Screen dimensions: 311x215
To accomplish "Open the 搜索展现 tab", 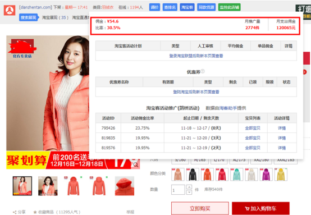I will [29, 17].
